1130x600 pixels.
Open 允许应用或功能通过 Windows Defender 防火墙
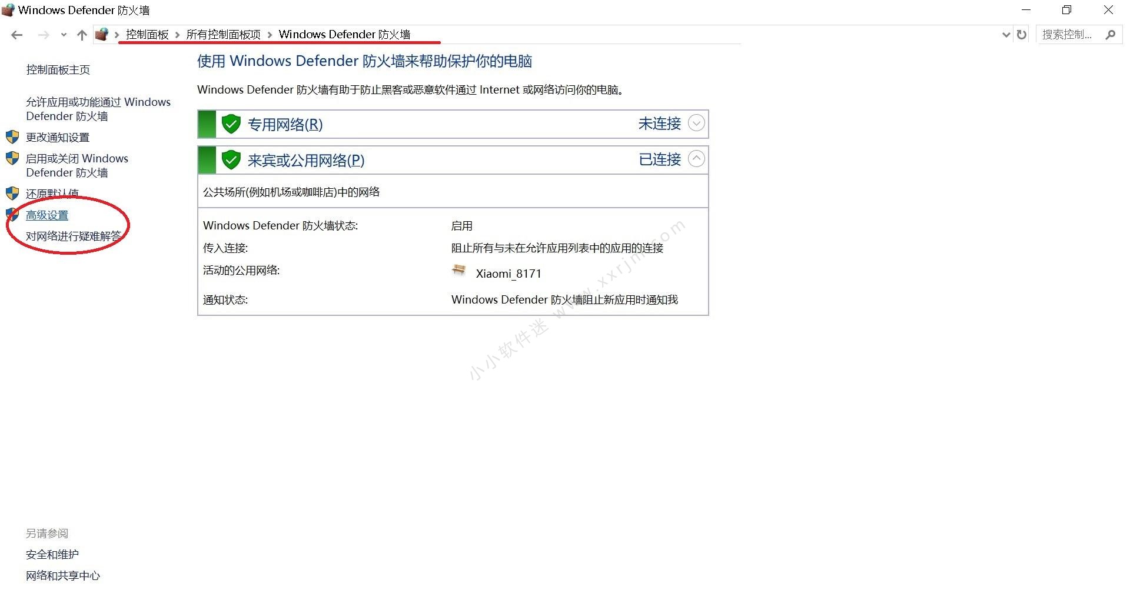98,109
